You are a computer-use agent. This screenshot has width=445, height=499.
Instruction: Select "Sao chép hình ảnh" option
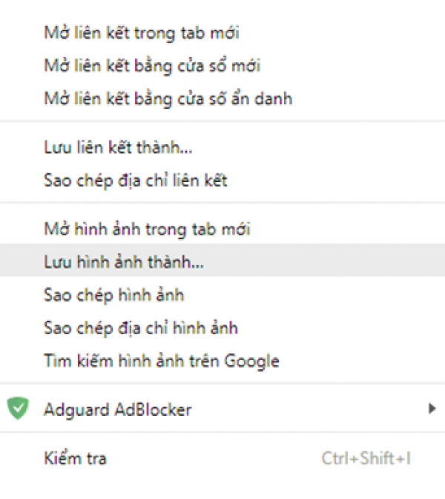pos(113,295)
